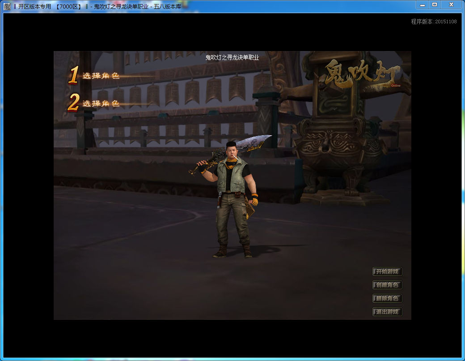Click the 开始游戏 start game button
The height and width of the screenshot is (361, 465).
387,271
